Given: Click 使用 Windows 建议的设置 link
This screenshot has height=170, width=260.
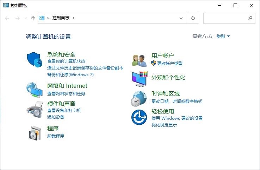Looking at the screenshot, I should pyautogui.click(x=177, y=118).
